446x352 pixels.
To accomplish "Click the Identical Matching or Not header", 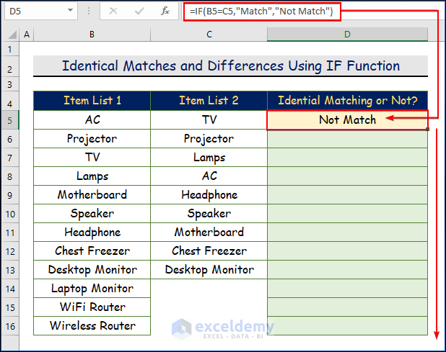I will 347,101.
